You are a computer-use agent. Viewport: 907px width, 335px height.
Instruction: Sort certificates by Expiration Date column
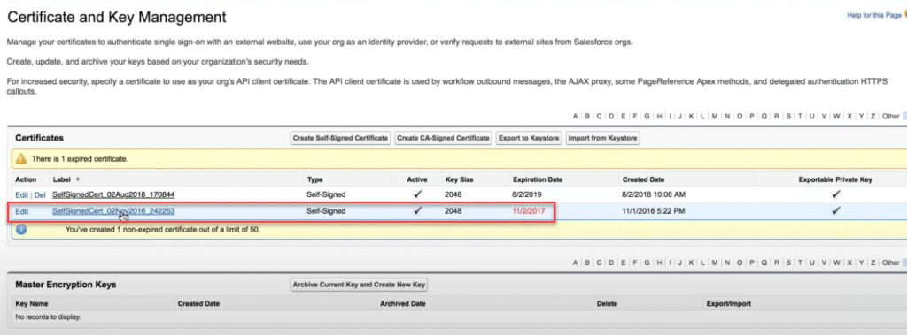538,179
